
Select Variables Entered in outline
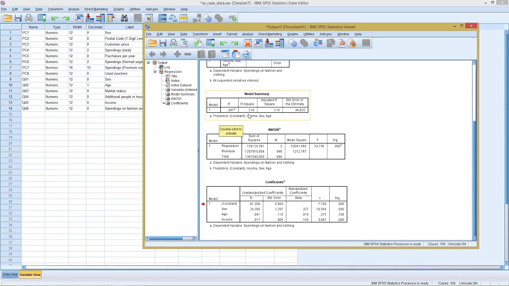coord(184,90)
